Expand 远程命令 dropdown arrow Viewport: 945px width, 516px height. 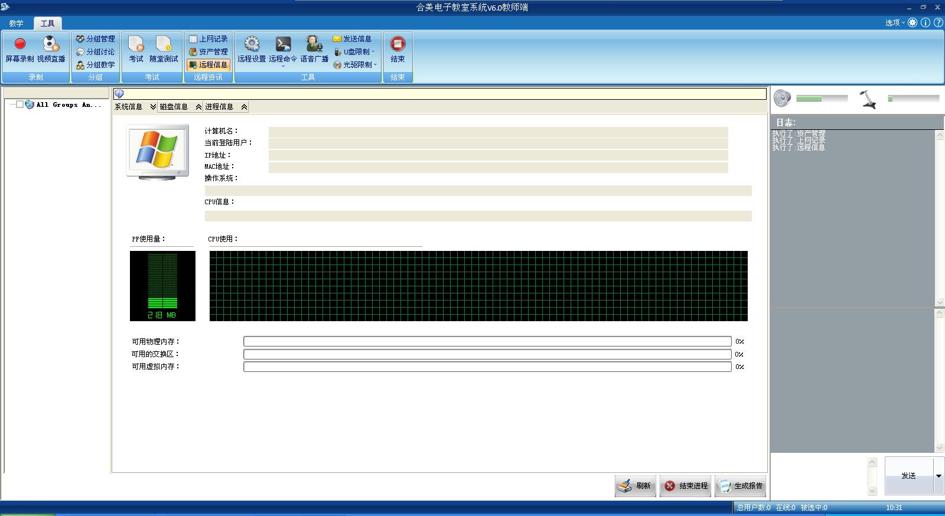(283, 66)
